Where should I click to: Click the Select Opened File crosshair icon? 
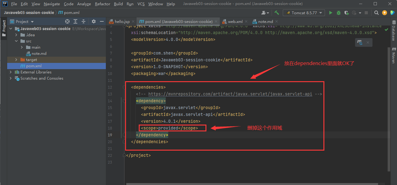(x=67, y=21)
